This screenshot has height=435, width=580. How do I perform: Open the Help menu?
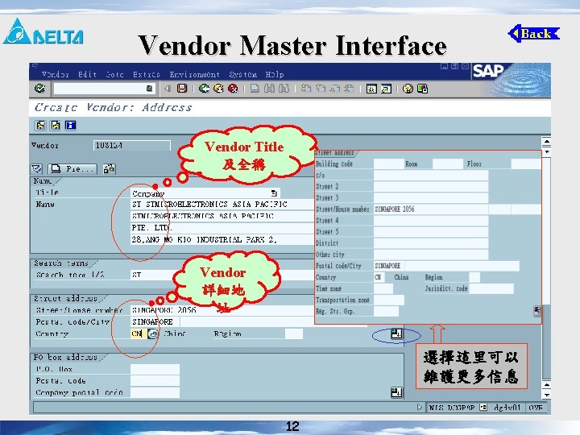[x=275, y=74]
